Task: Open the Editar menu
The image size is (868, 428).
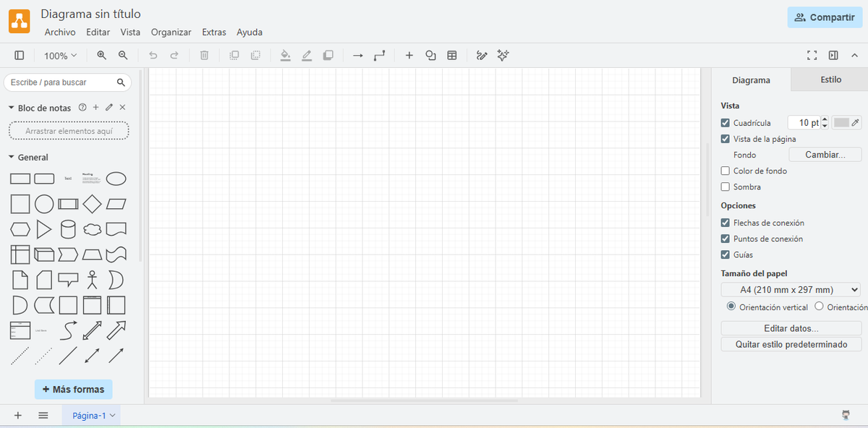Action: [98, 32]
